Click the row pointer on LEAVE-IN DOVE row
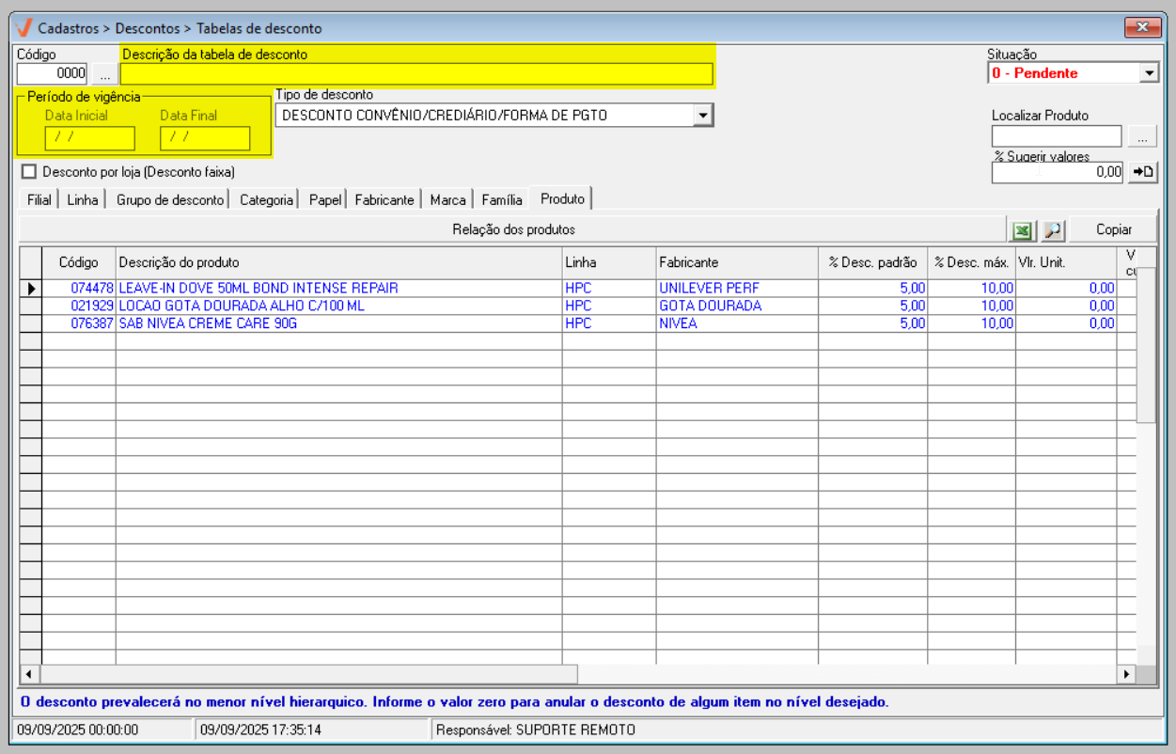 point(30,289)
